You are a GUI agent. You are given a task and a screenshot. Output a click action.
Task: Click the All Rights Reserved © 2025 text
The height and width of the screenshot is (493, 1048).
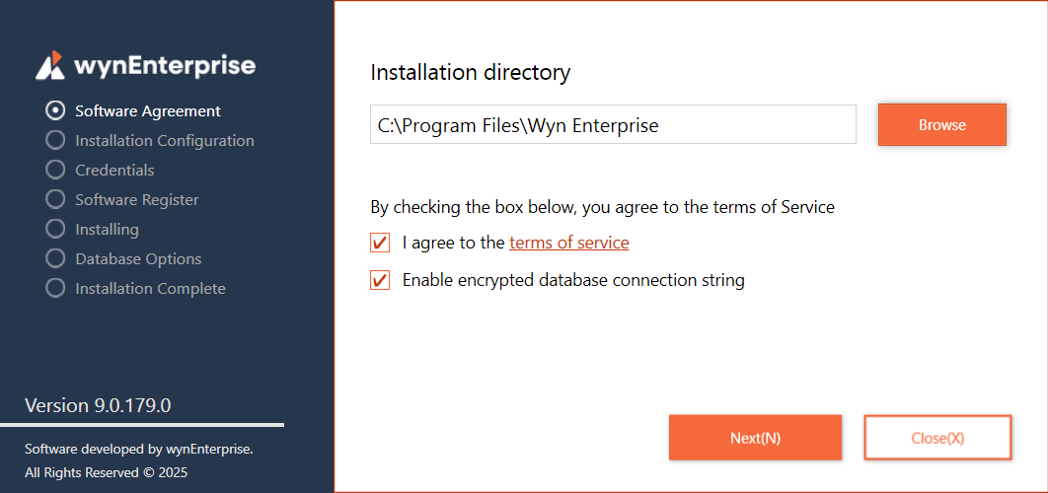(107, 473)
